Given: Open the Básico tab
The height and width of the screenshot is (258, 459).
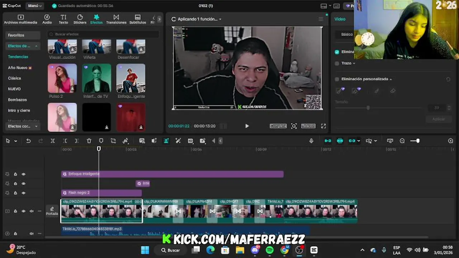Looking at the screenshot, I should tap(347, 34).
